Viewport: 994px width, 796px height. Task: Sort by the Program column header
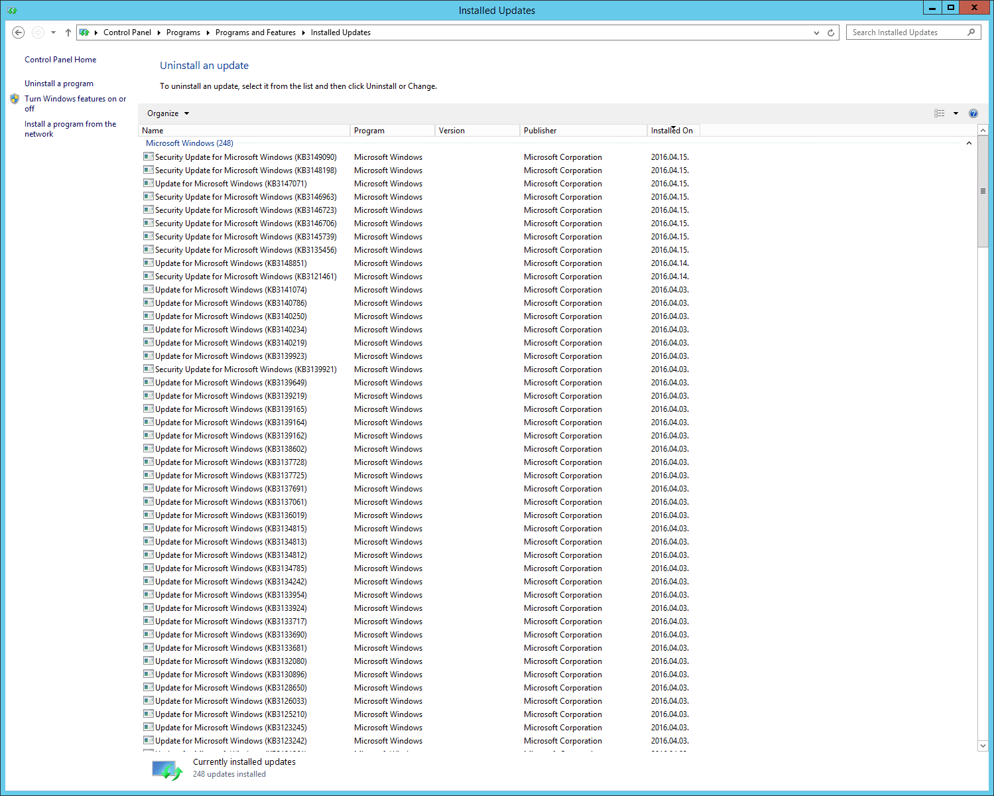393,131
